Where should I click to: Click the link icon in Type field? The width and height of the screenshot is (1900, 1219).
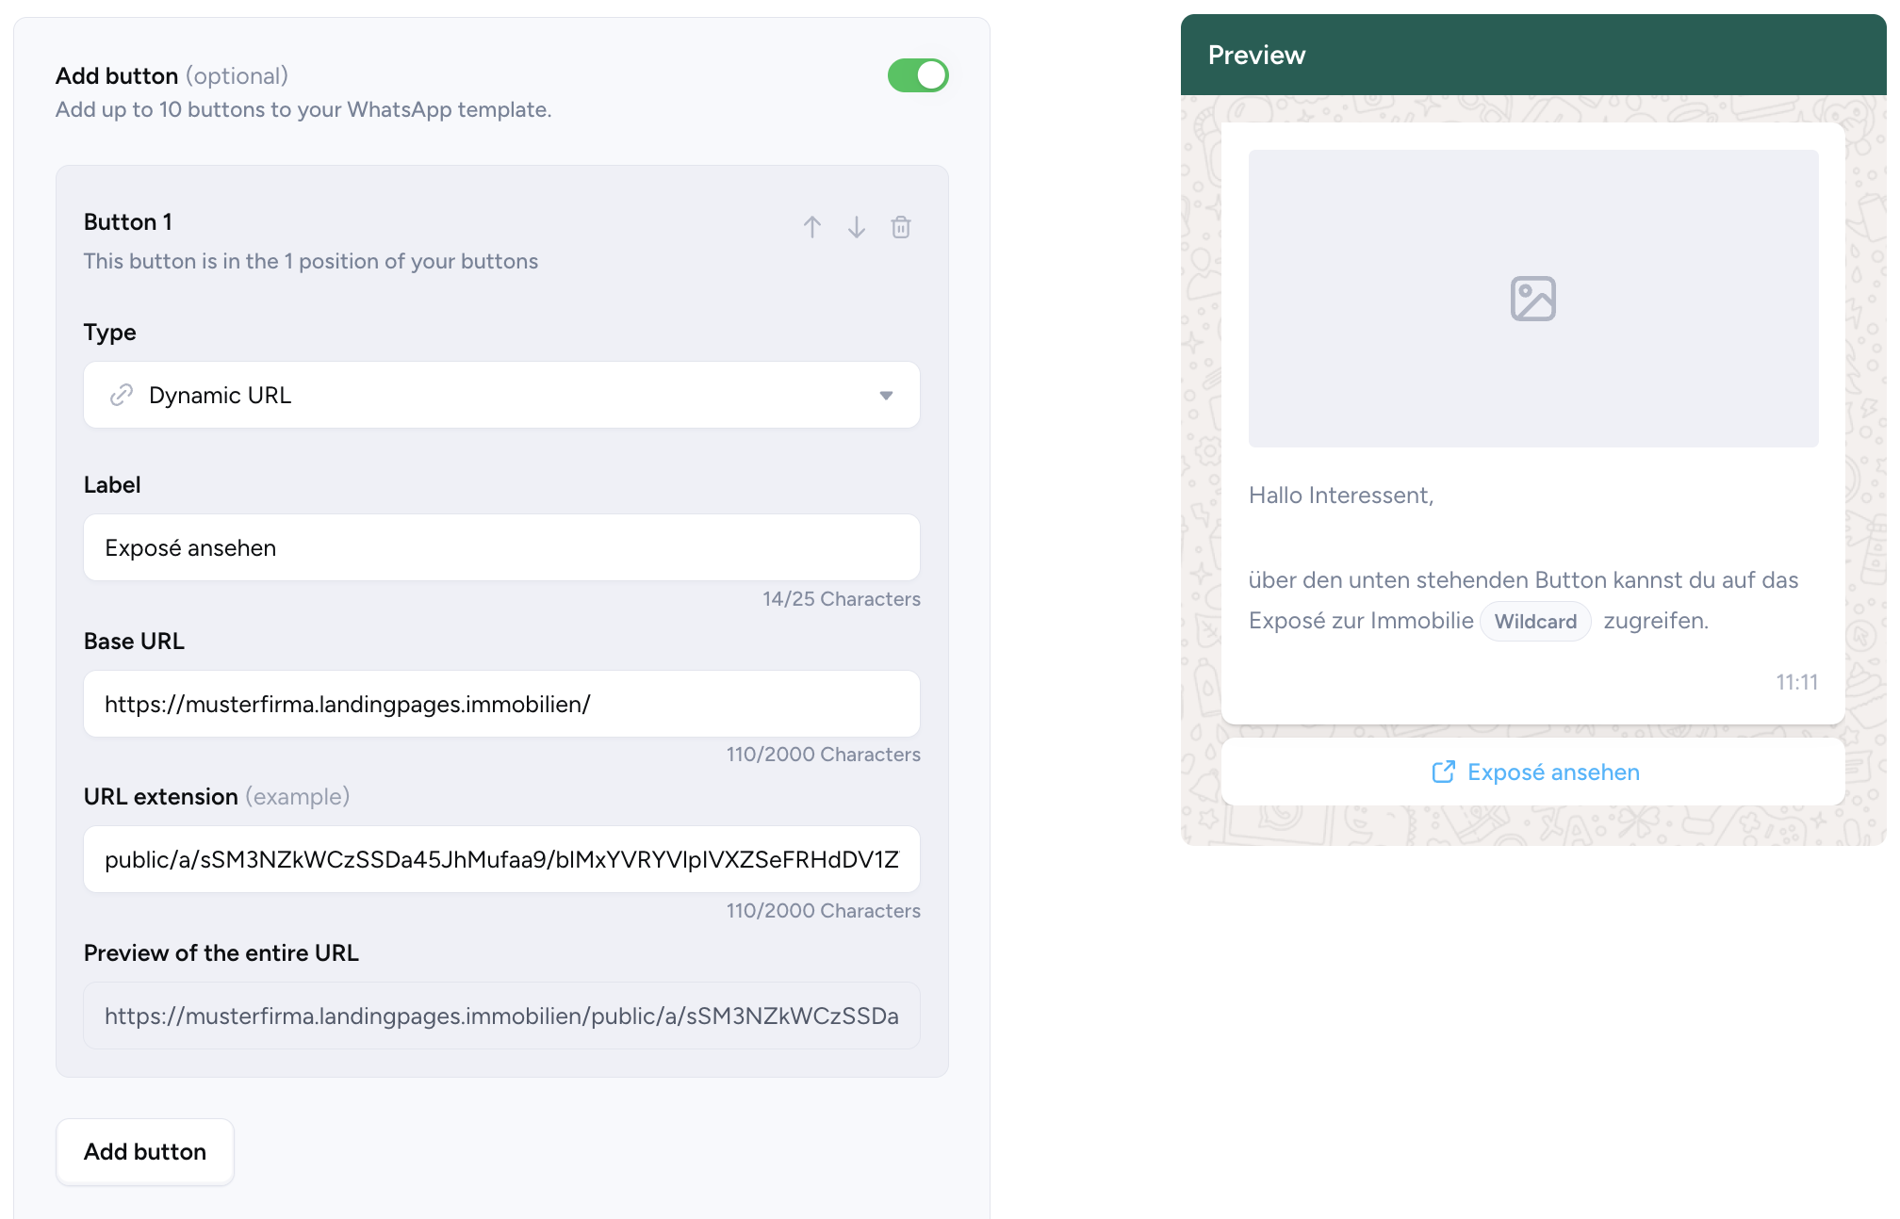point(122,395)
